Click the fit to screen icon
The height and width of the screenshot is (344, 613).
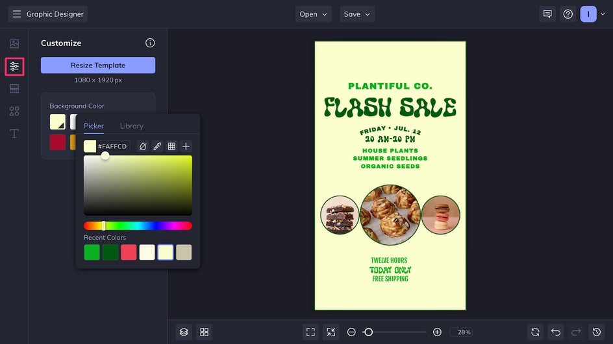click(310, 332)
